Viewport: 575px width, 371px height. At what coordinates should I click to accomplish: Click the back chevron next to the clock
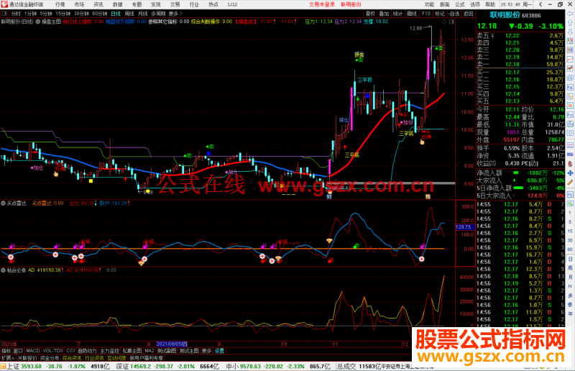click(x=540, y=4)
